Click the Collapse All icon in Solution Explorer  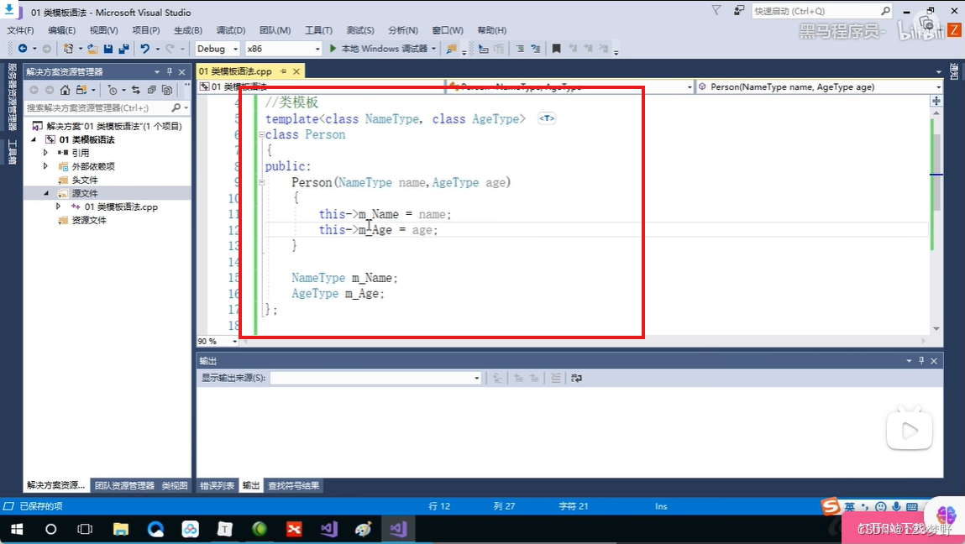click(151, 90)
